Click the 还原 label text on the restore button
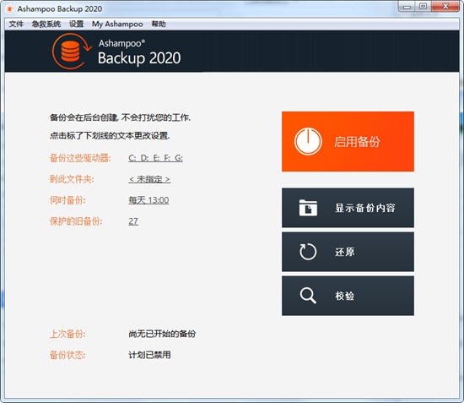The width and height of the screenshot is (464, 403). 345,252
